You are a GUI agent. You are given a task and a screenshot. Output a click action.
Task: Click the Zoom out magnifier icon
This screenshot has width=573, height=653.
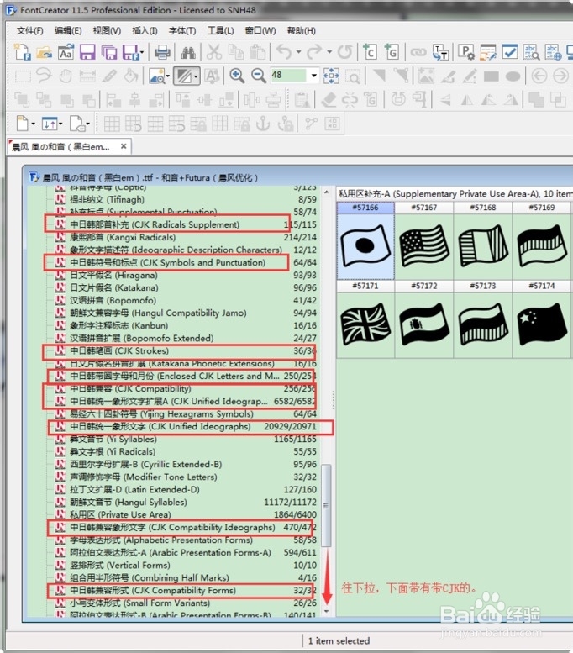[259, 76]
